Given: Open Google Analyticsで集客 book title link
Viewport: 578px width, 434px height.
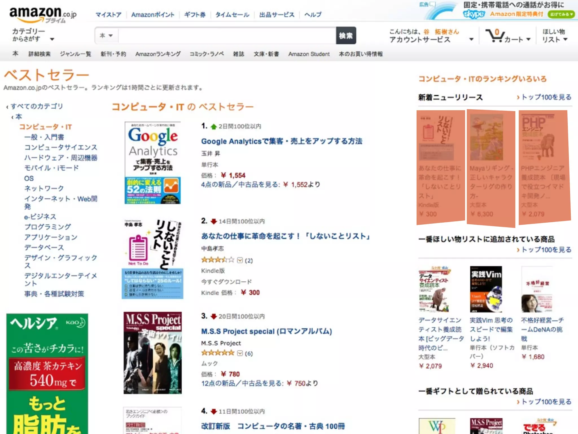Looking at the screenshot, I should pyautogui.click(x=282, y=141).
